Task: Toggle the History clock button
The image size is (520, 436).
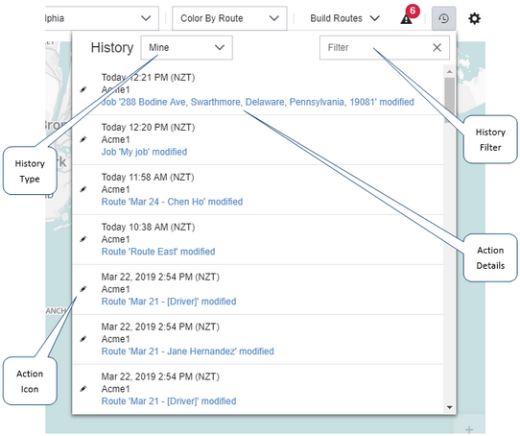Action: tap(443, 18)
